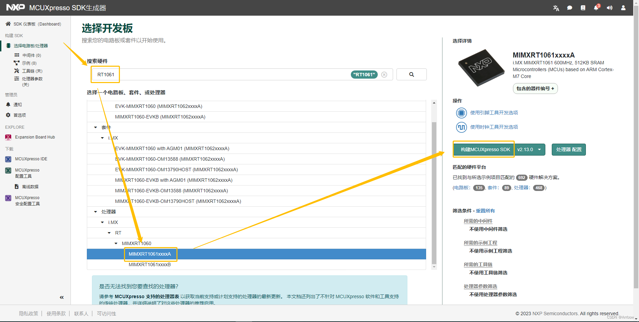The height and width of the screenshot is (322, 639).
Task: Click 处理器 配置 button
Action: (x=568, y=149)
